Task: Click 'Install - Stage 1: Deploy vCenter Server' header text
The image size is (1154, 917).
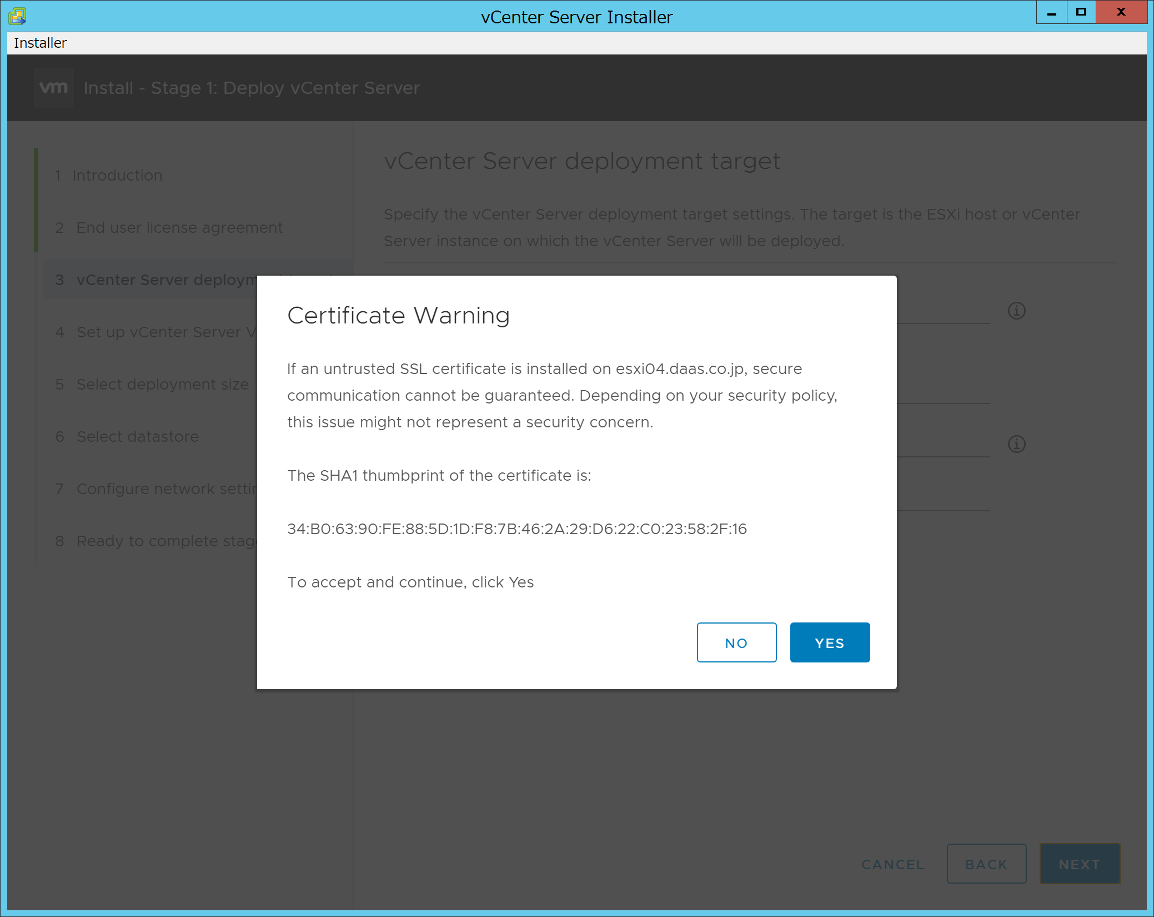Action: (252, 88)
